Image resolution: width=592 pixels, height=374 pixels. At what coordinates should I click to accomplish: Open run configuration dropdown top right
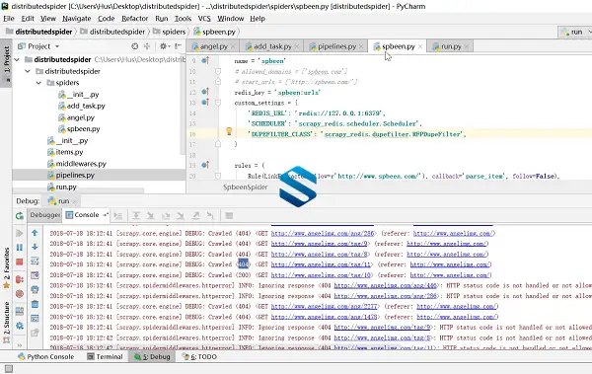pyautogui.click(x=575, y=32)
